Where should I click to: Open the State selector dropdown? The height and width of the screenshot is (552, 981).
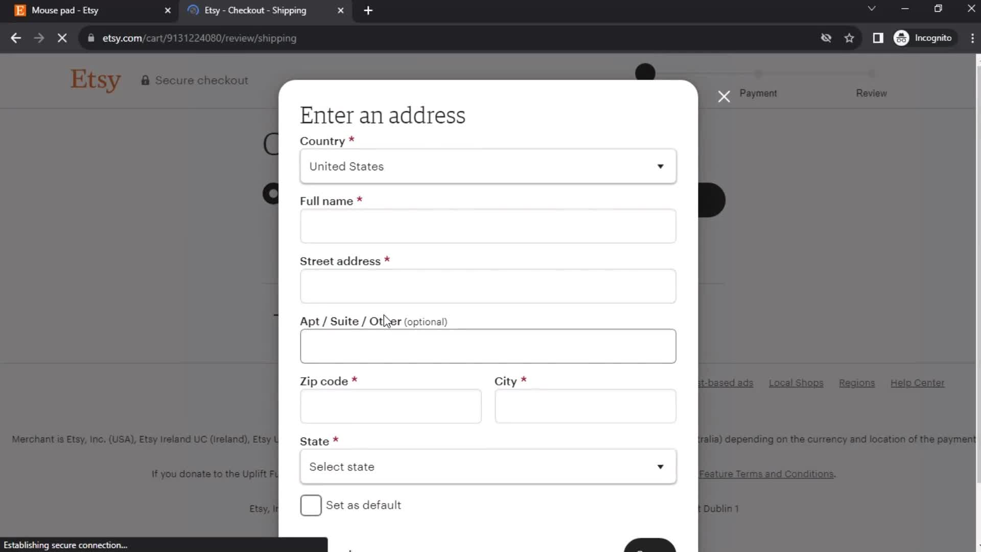[x=488, y=467]
